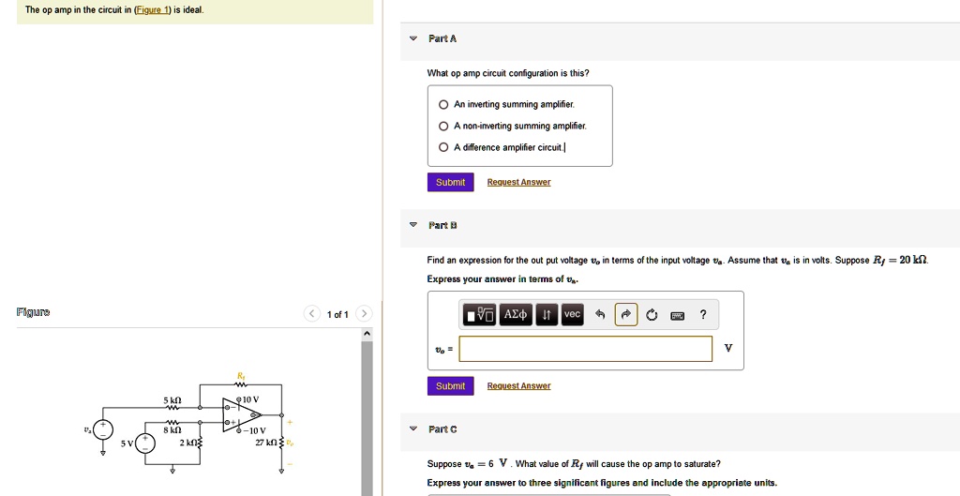Click the 'Figure' panel heading
The width and height of the screenshot is (960, 496).
(x=34, y=312)
